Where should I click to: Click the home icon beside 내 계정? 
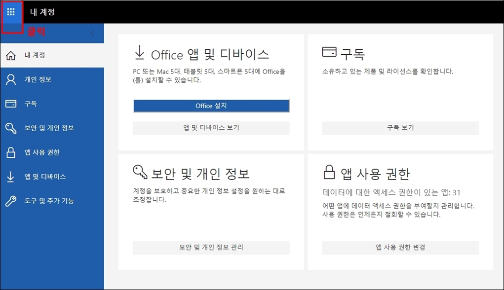[10, 56]
